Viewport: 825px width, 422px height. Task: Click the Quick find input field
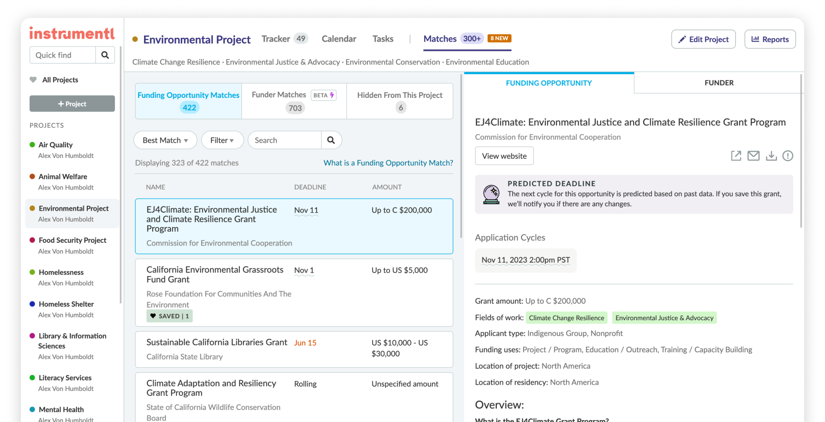63,55
